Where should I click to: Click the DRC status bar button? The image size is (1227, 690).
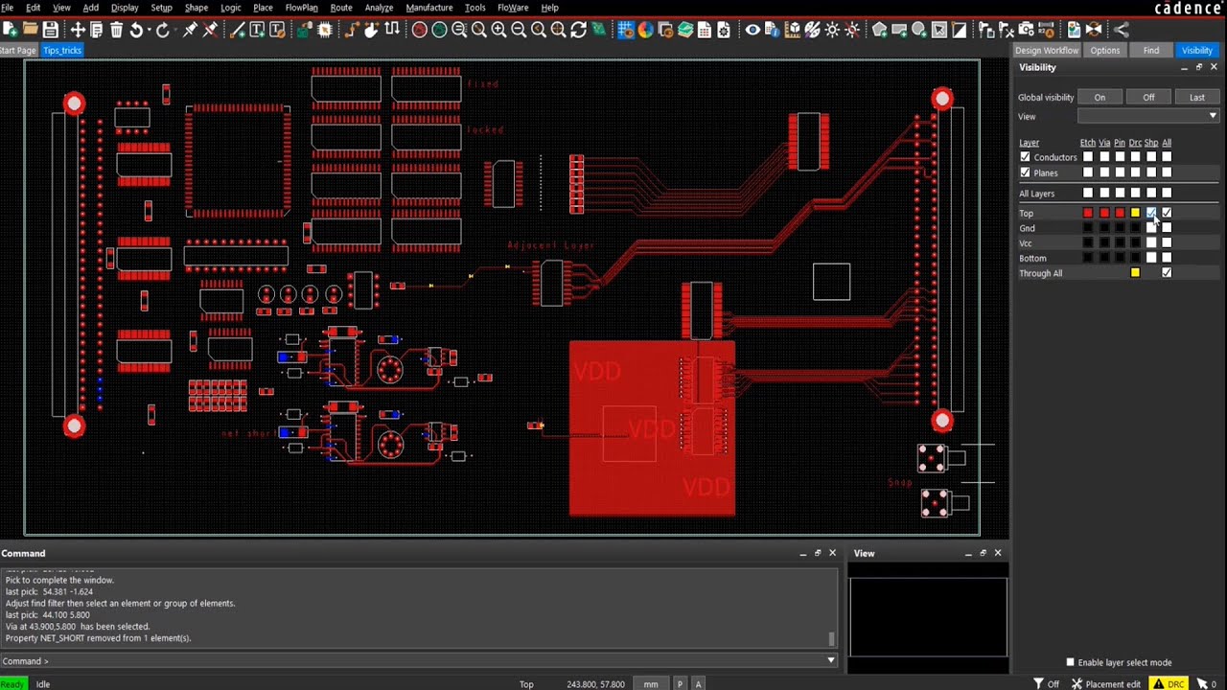tap(1169, 684)
